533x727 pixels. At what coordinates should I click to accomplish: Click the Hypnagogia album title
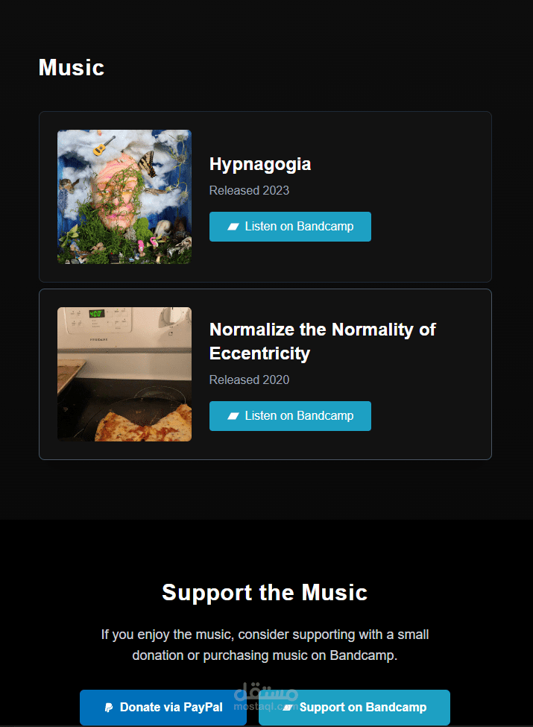click(x=260, y=165)
